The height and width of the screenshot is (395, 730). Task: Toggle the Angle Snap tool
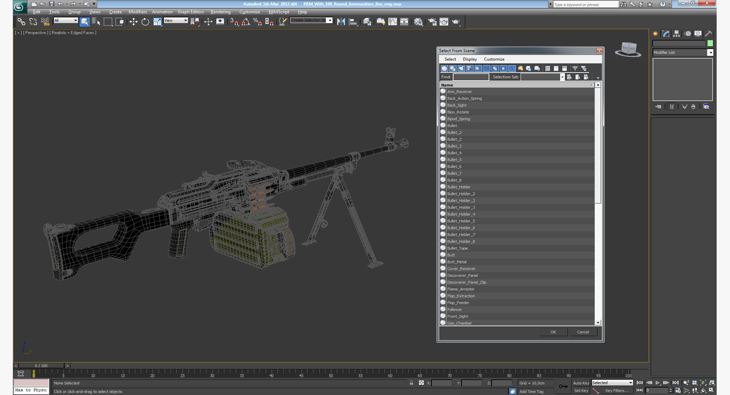coord(246,22)
